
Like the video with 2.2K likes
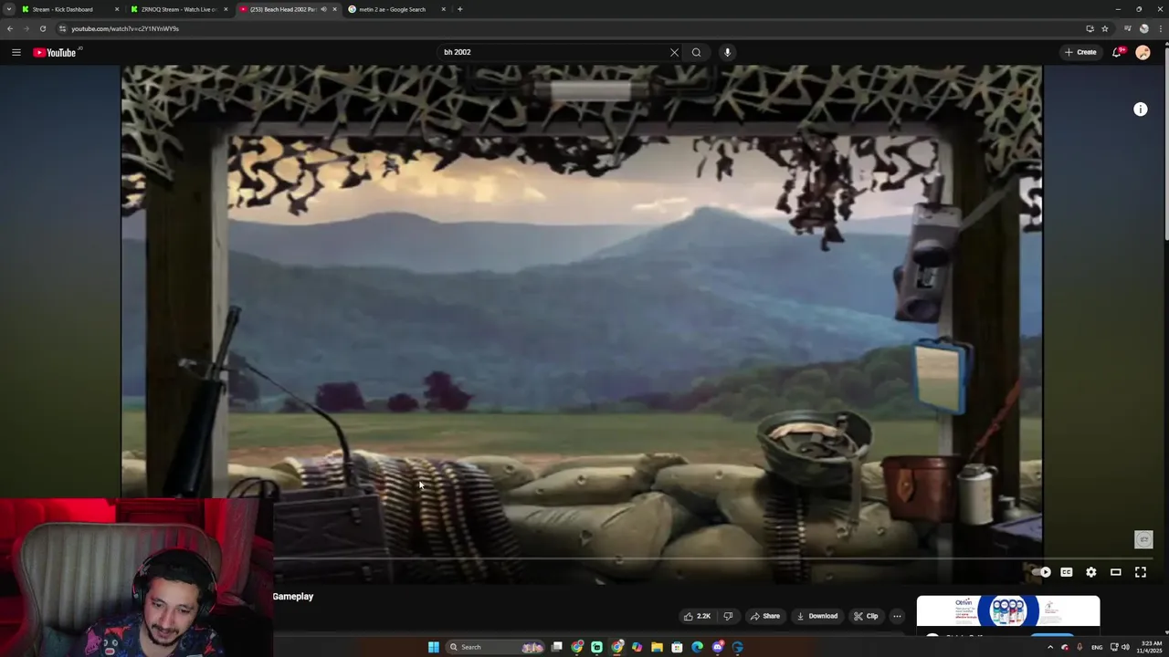(x=697, y=616)
